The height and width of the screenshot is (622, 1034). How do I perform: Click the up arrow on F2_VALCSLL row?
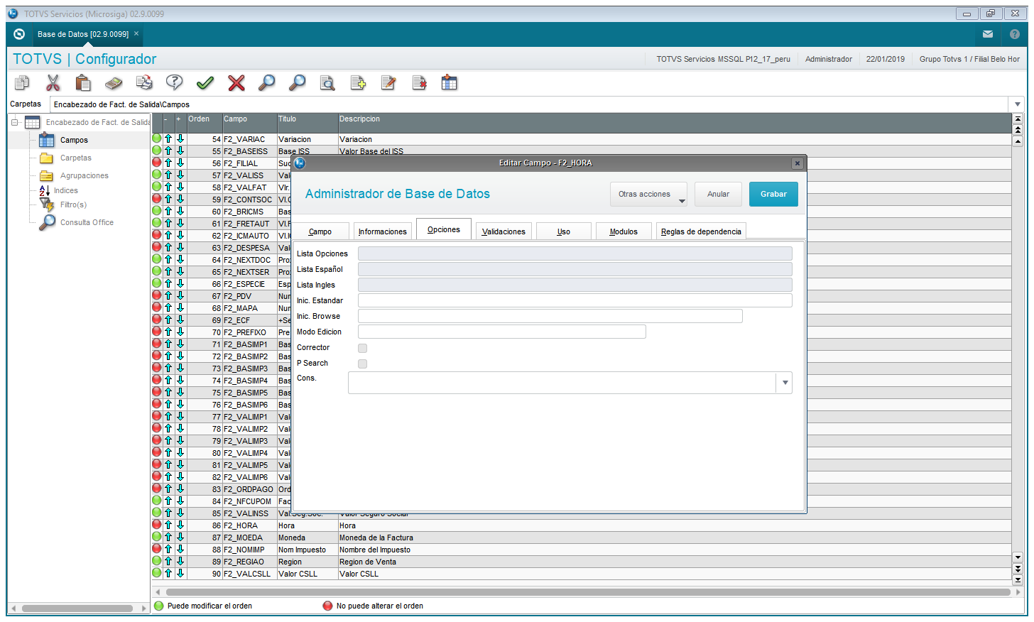[168, 574]
